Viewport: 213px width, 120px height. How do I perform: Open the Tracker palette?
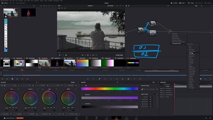pos(111,79)
